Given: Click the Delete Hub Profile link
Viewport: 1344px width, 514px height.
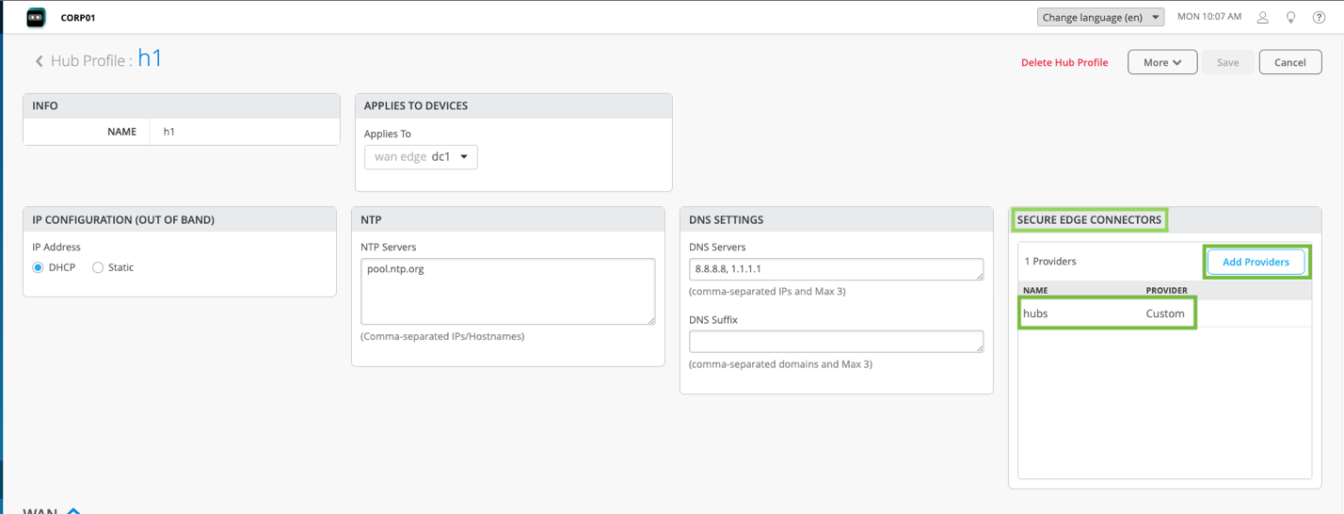Looking at the screenshot, I should pos(1064,62).
